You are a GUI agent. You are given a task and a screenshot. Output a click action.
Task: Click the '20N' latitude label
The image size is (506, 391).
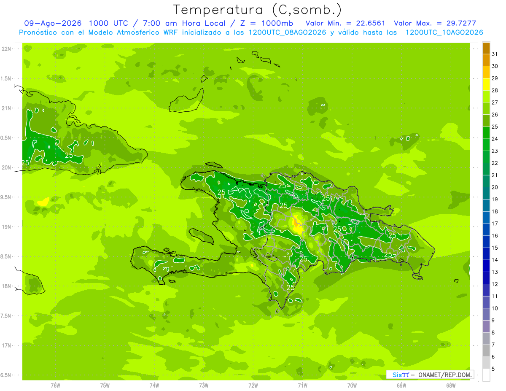coord(7,167)
